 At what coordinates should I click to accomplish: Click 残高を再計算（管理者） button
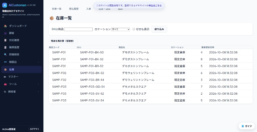(63, 41)
